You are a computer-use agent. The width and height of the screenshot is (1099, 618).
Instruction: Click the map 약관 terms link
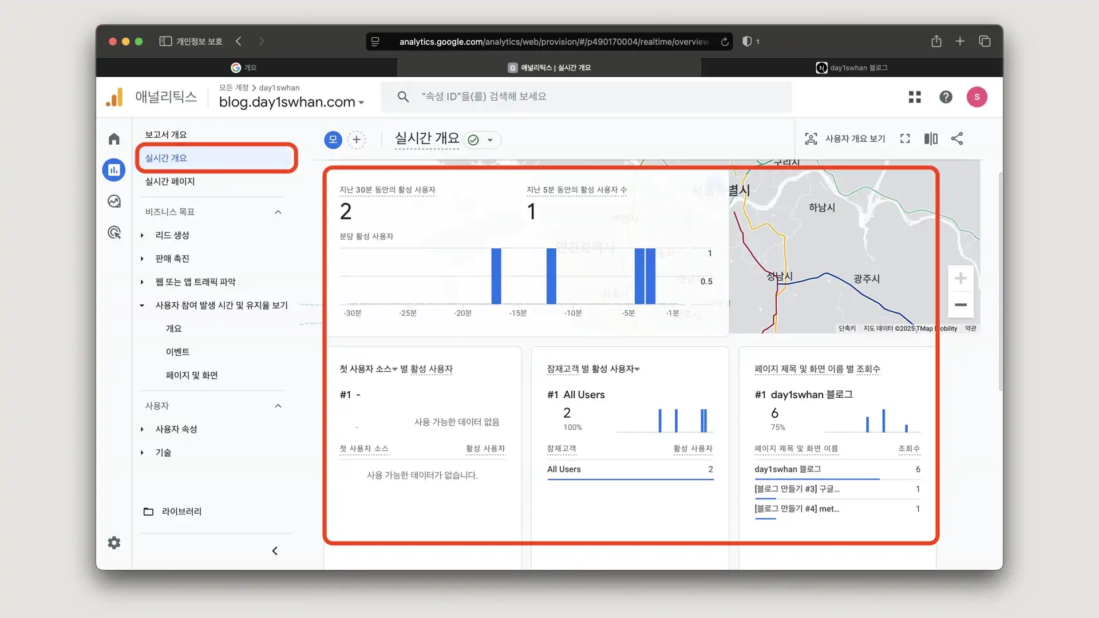pos(971,328)
